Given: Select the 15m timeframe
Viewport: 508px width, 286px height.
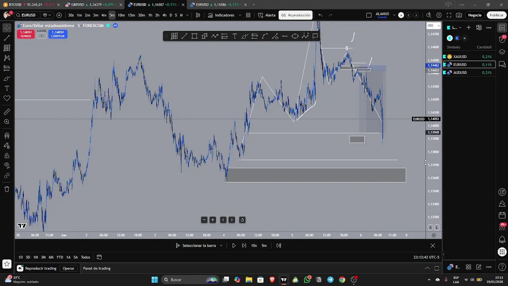Looking at the screenshot, I should click(131, 15).
